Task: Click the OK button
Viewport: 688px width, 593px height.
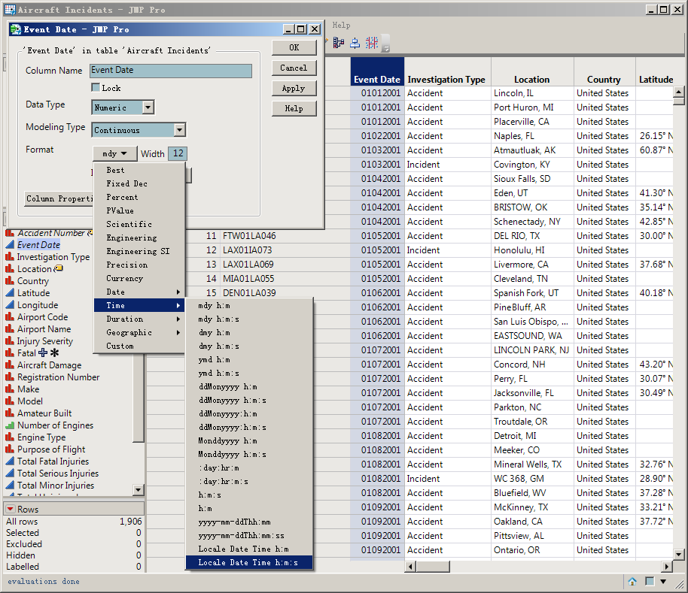Action: point(294,47)
